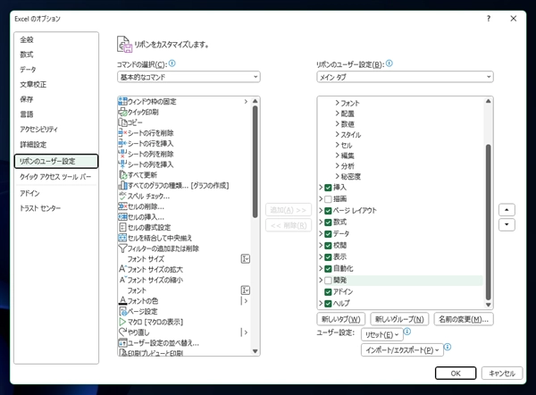Click the ウィンドウ枠の固定 command icon
This screenshot has width=536, height=395.
click(122, 101)
